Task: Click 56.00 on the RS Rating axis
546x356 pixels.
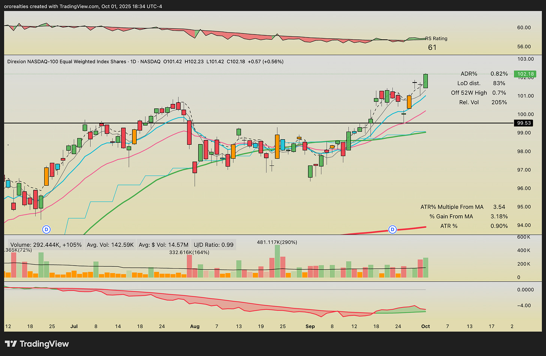Action: (524, 47)
